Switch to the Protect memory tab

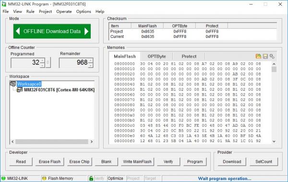click(189, 57)
